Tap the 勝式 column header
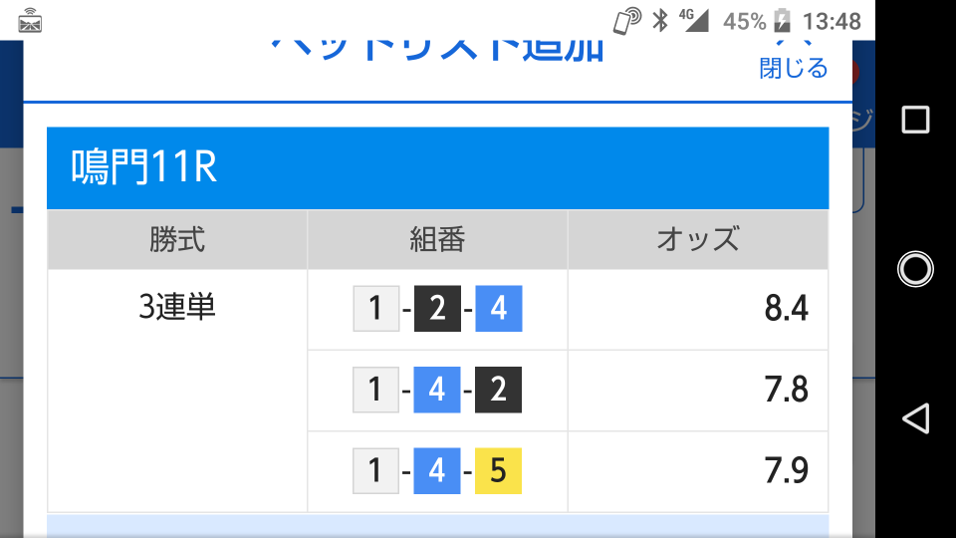The height and width of the screenshot is (538, 956). (x=177, y=239)
